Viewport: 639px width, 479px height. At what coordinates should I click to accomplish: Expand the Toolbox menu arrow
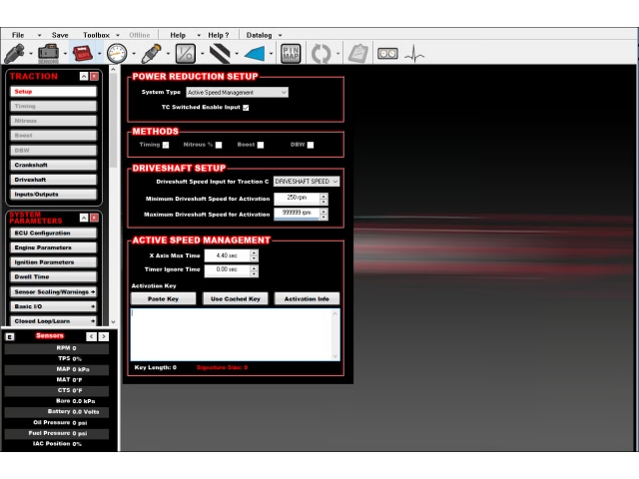coord(118,36)
